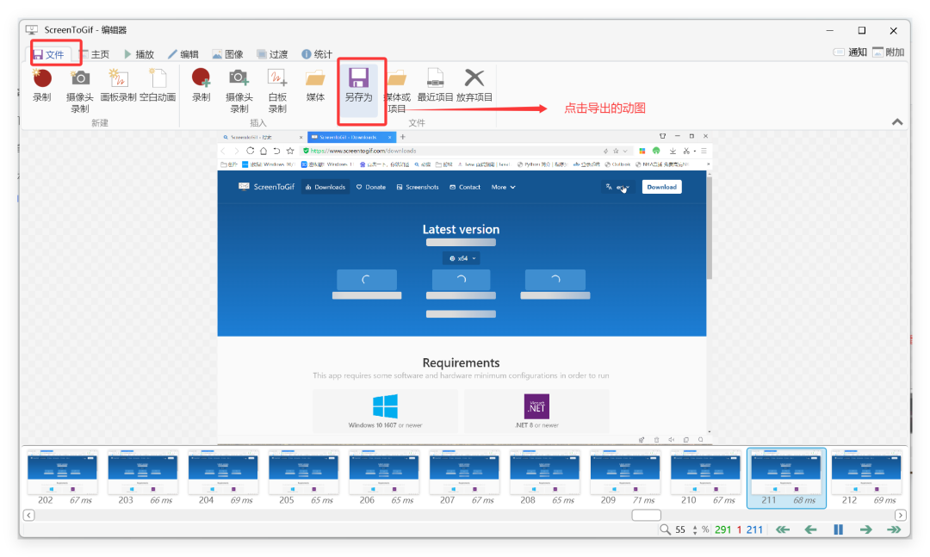930x557 pixels.
Task: Go to the next frame
Action: coord(866,529)
